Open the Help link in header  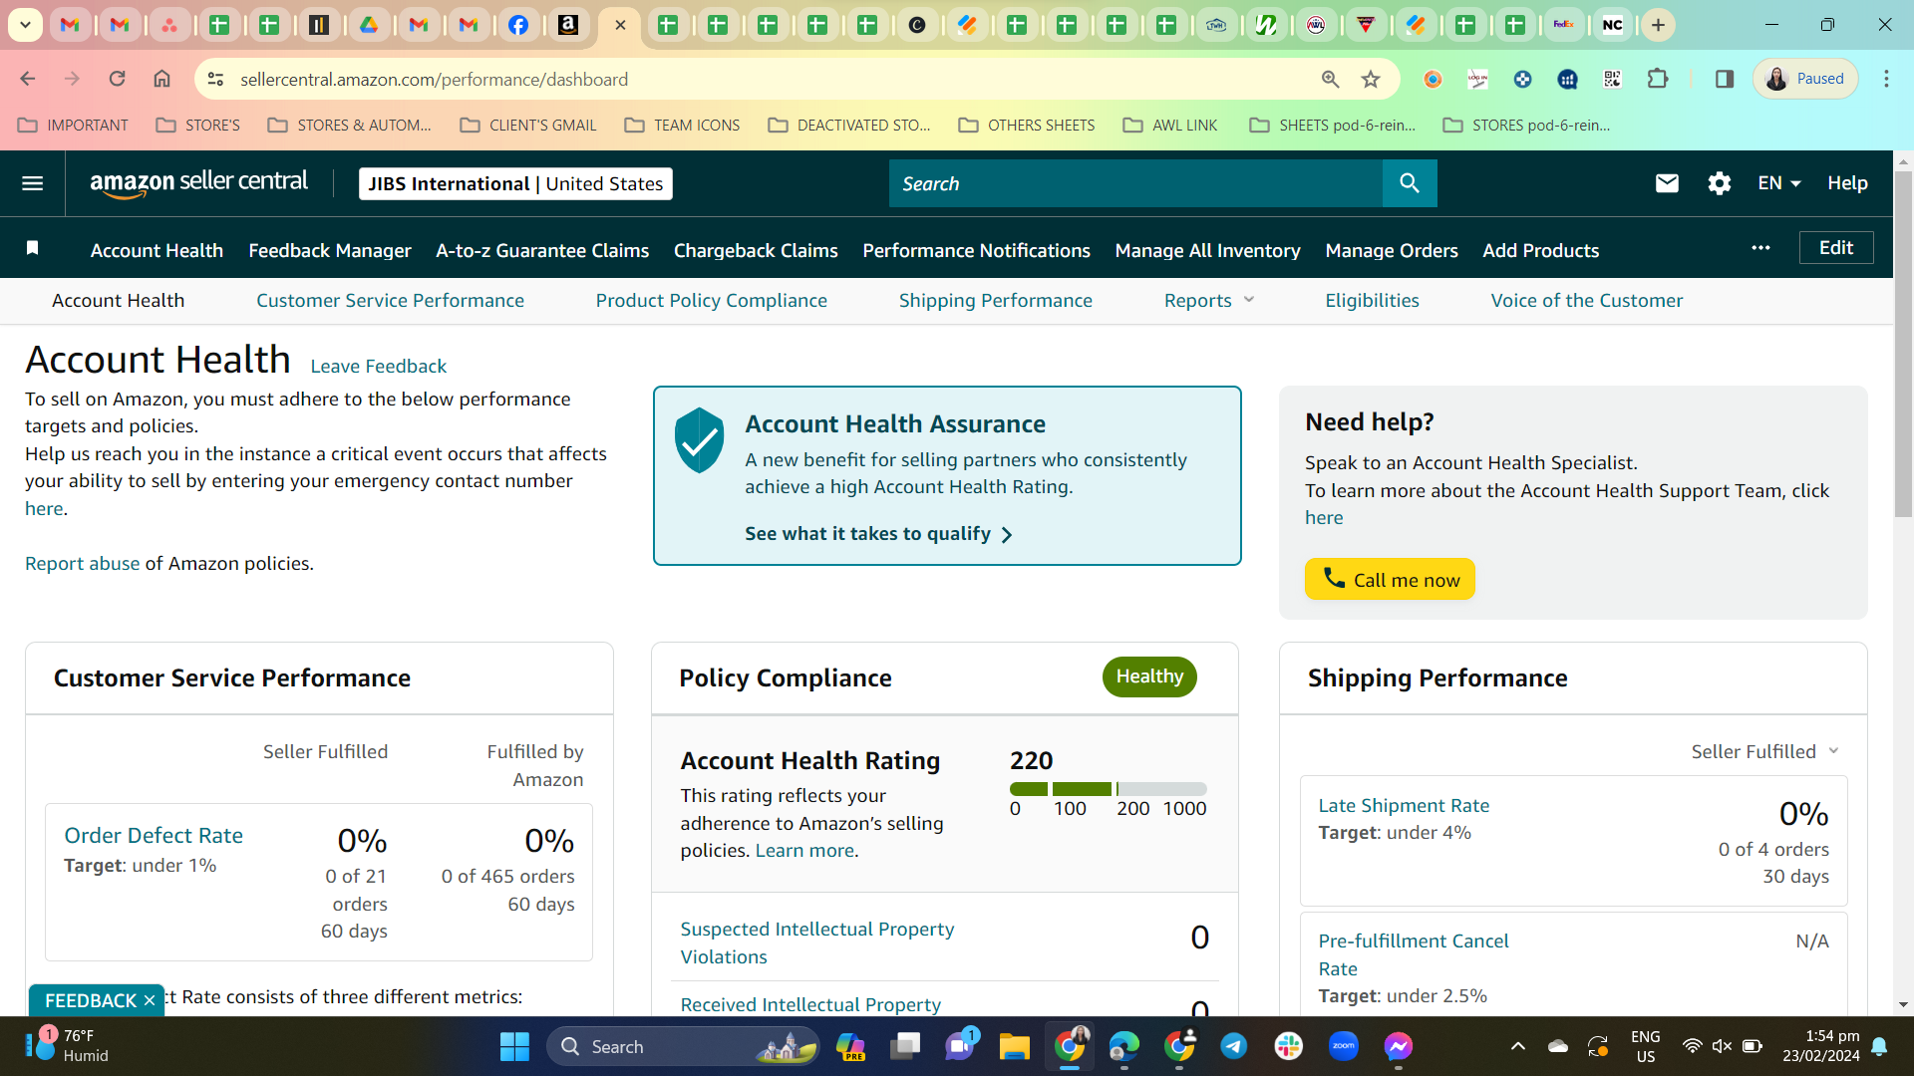pyautogui.click(x=1847, y=183)
